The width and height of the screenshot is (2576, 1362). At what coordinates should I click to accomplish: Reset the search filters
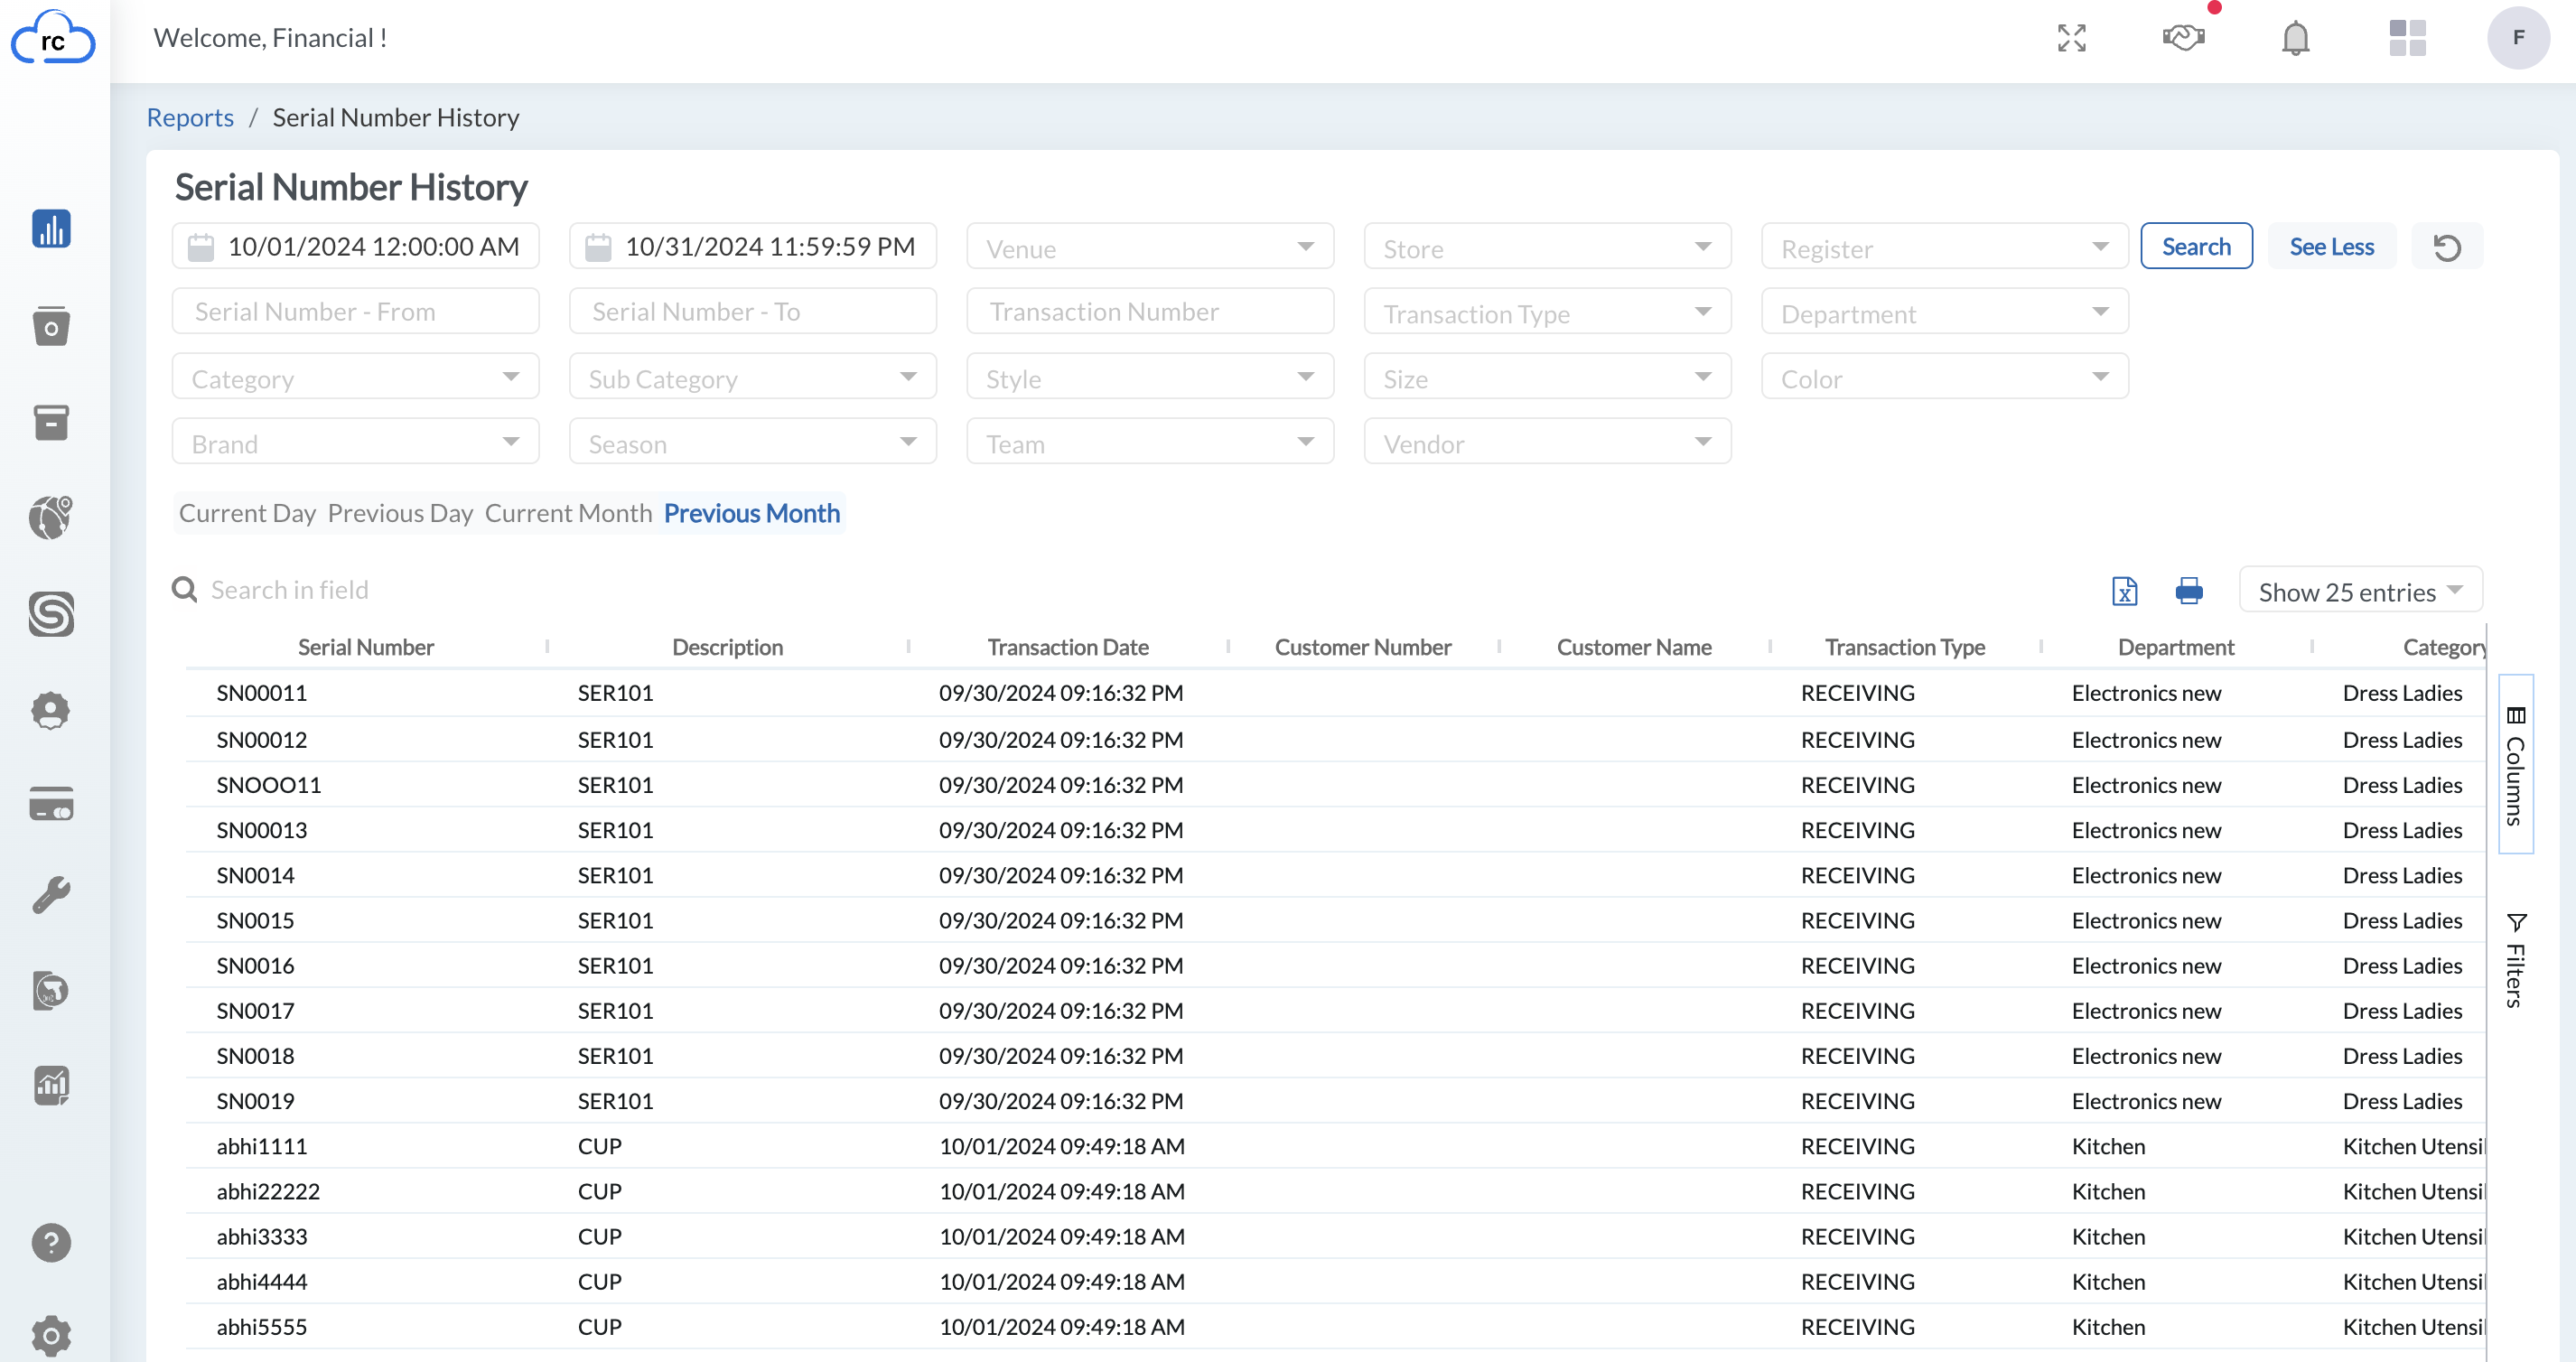(2447, 247)
